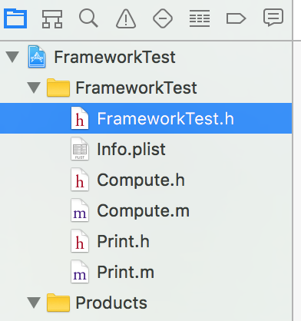The height and width of the screenshot is (321, 301).
Task: Collapse the yellow FrameworkTest folder triangle
Action: [34, 88]
